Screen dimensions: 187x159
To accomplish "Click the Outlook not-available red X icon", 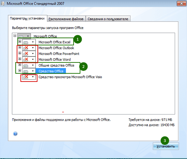I will (26, 48).
